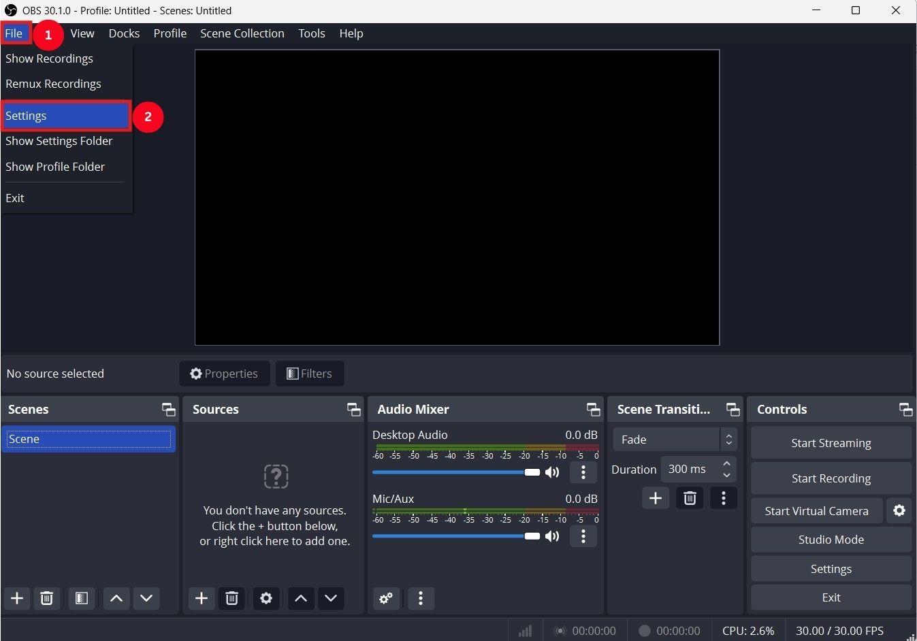Screen dimensions: 917x641
Task: Click Start Recording button
Action: [831, 478]
